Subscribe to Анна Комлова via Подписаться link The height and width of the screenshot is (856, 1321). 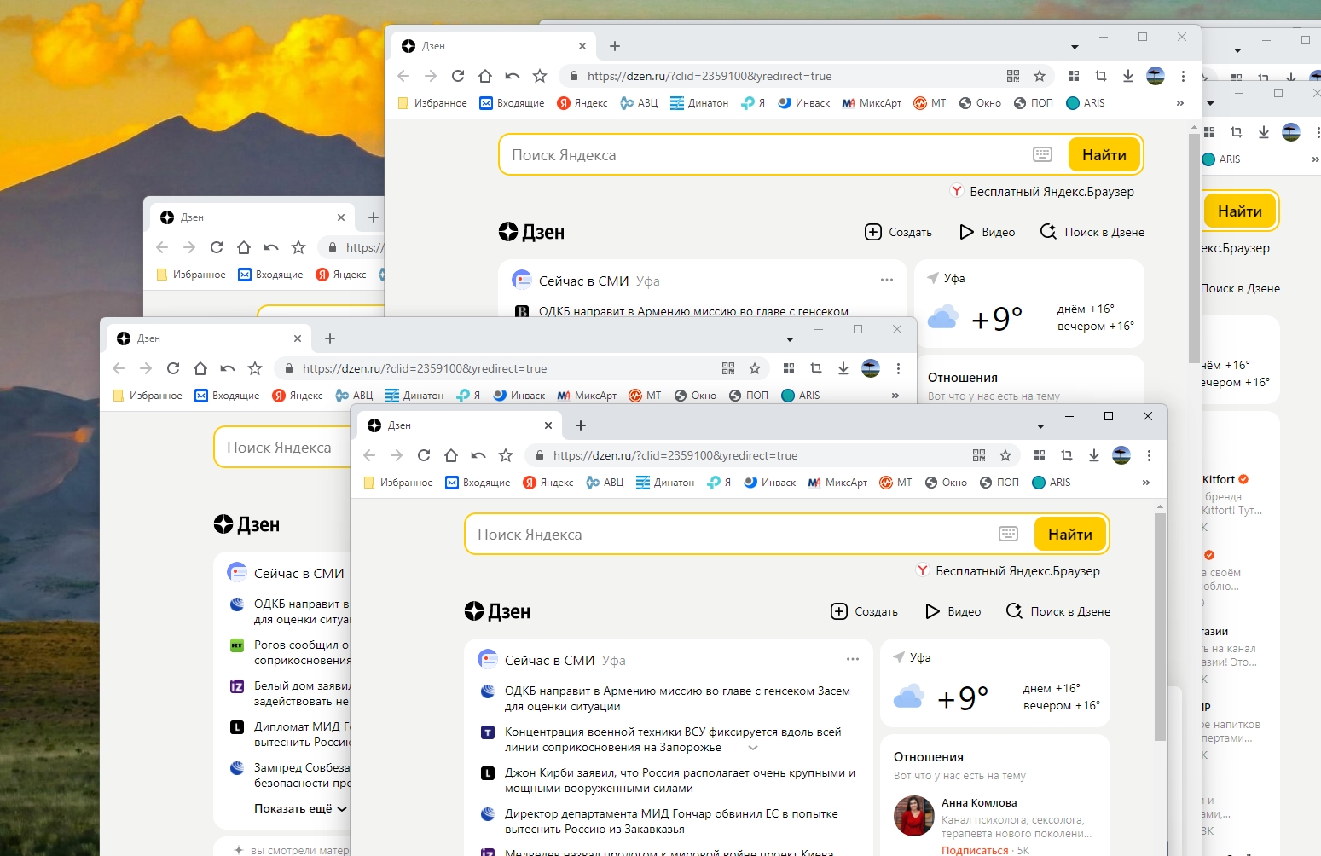974,850
